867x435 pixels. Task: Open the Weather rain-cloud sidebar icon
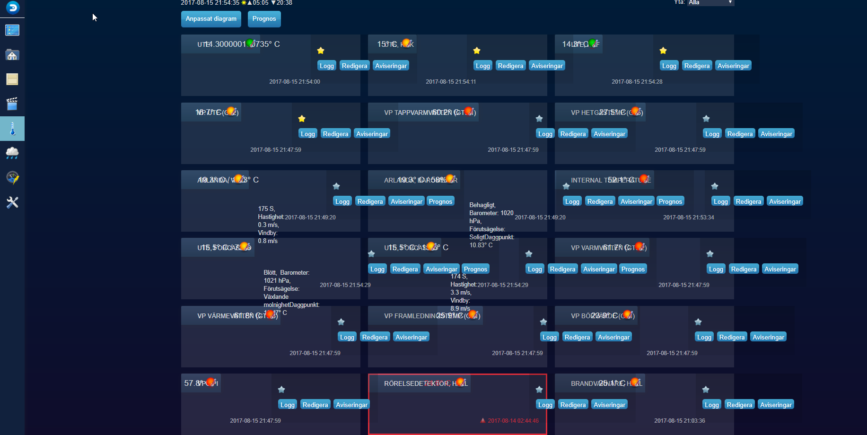tap(12, 153)
